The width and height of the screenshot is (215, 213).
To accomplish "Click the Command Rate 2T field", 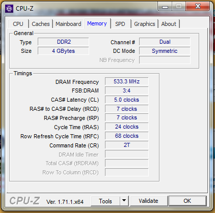I will 126,145.
